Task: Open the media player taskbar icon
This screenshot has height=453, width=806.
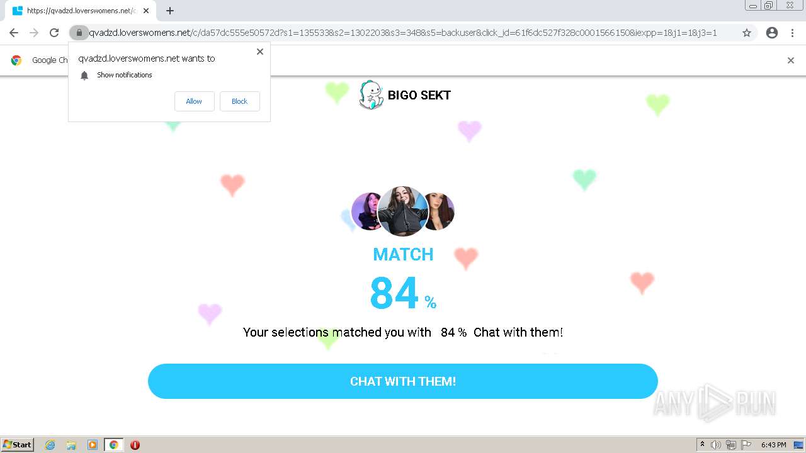Action: click(x=93, y=445)
